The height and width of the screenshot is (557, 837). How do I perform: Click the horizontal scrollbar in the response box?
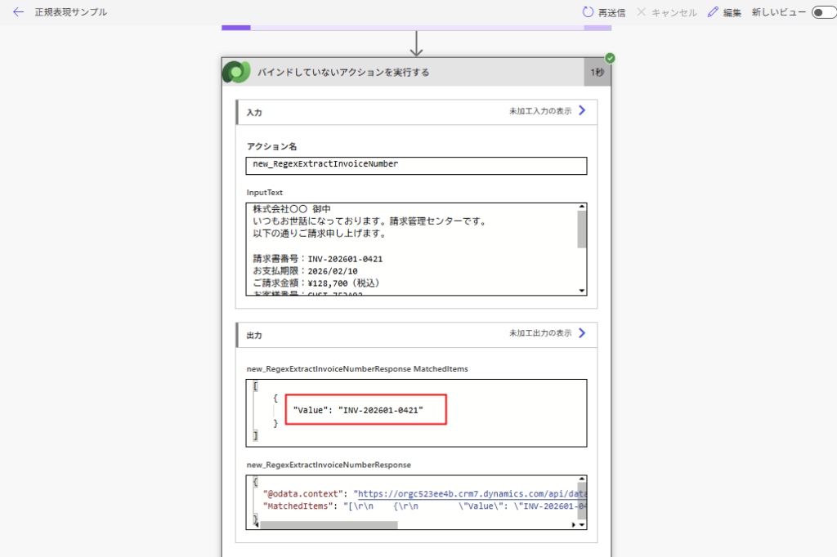pyautogui.click(x=329, y=525)
